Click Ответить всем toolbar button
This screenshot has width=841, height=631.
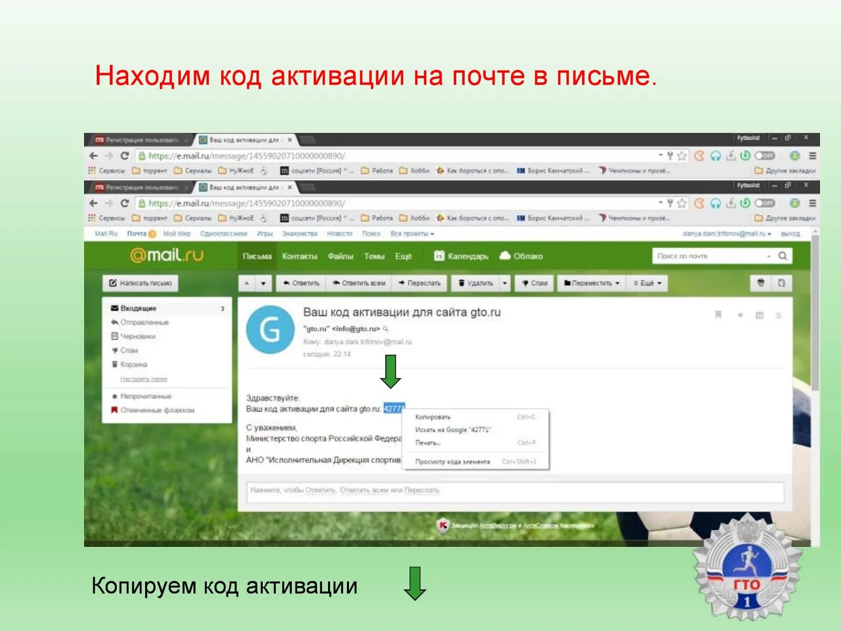359,283
